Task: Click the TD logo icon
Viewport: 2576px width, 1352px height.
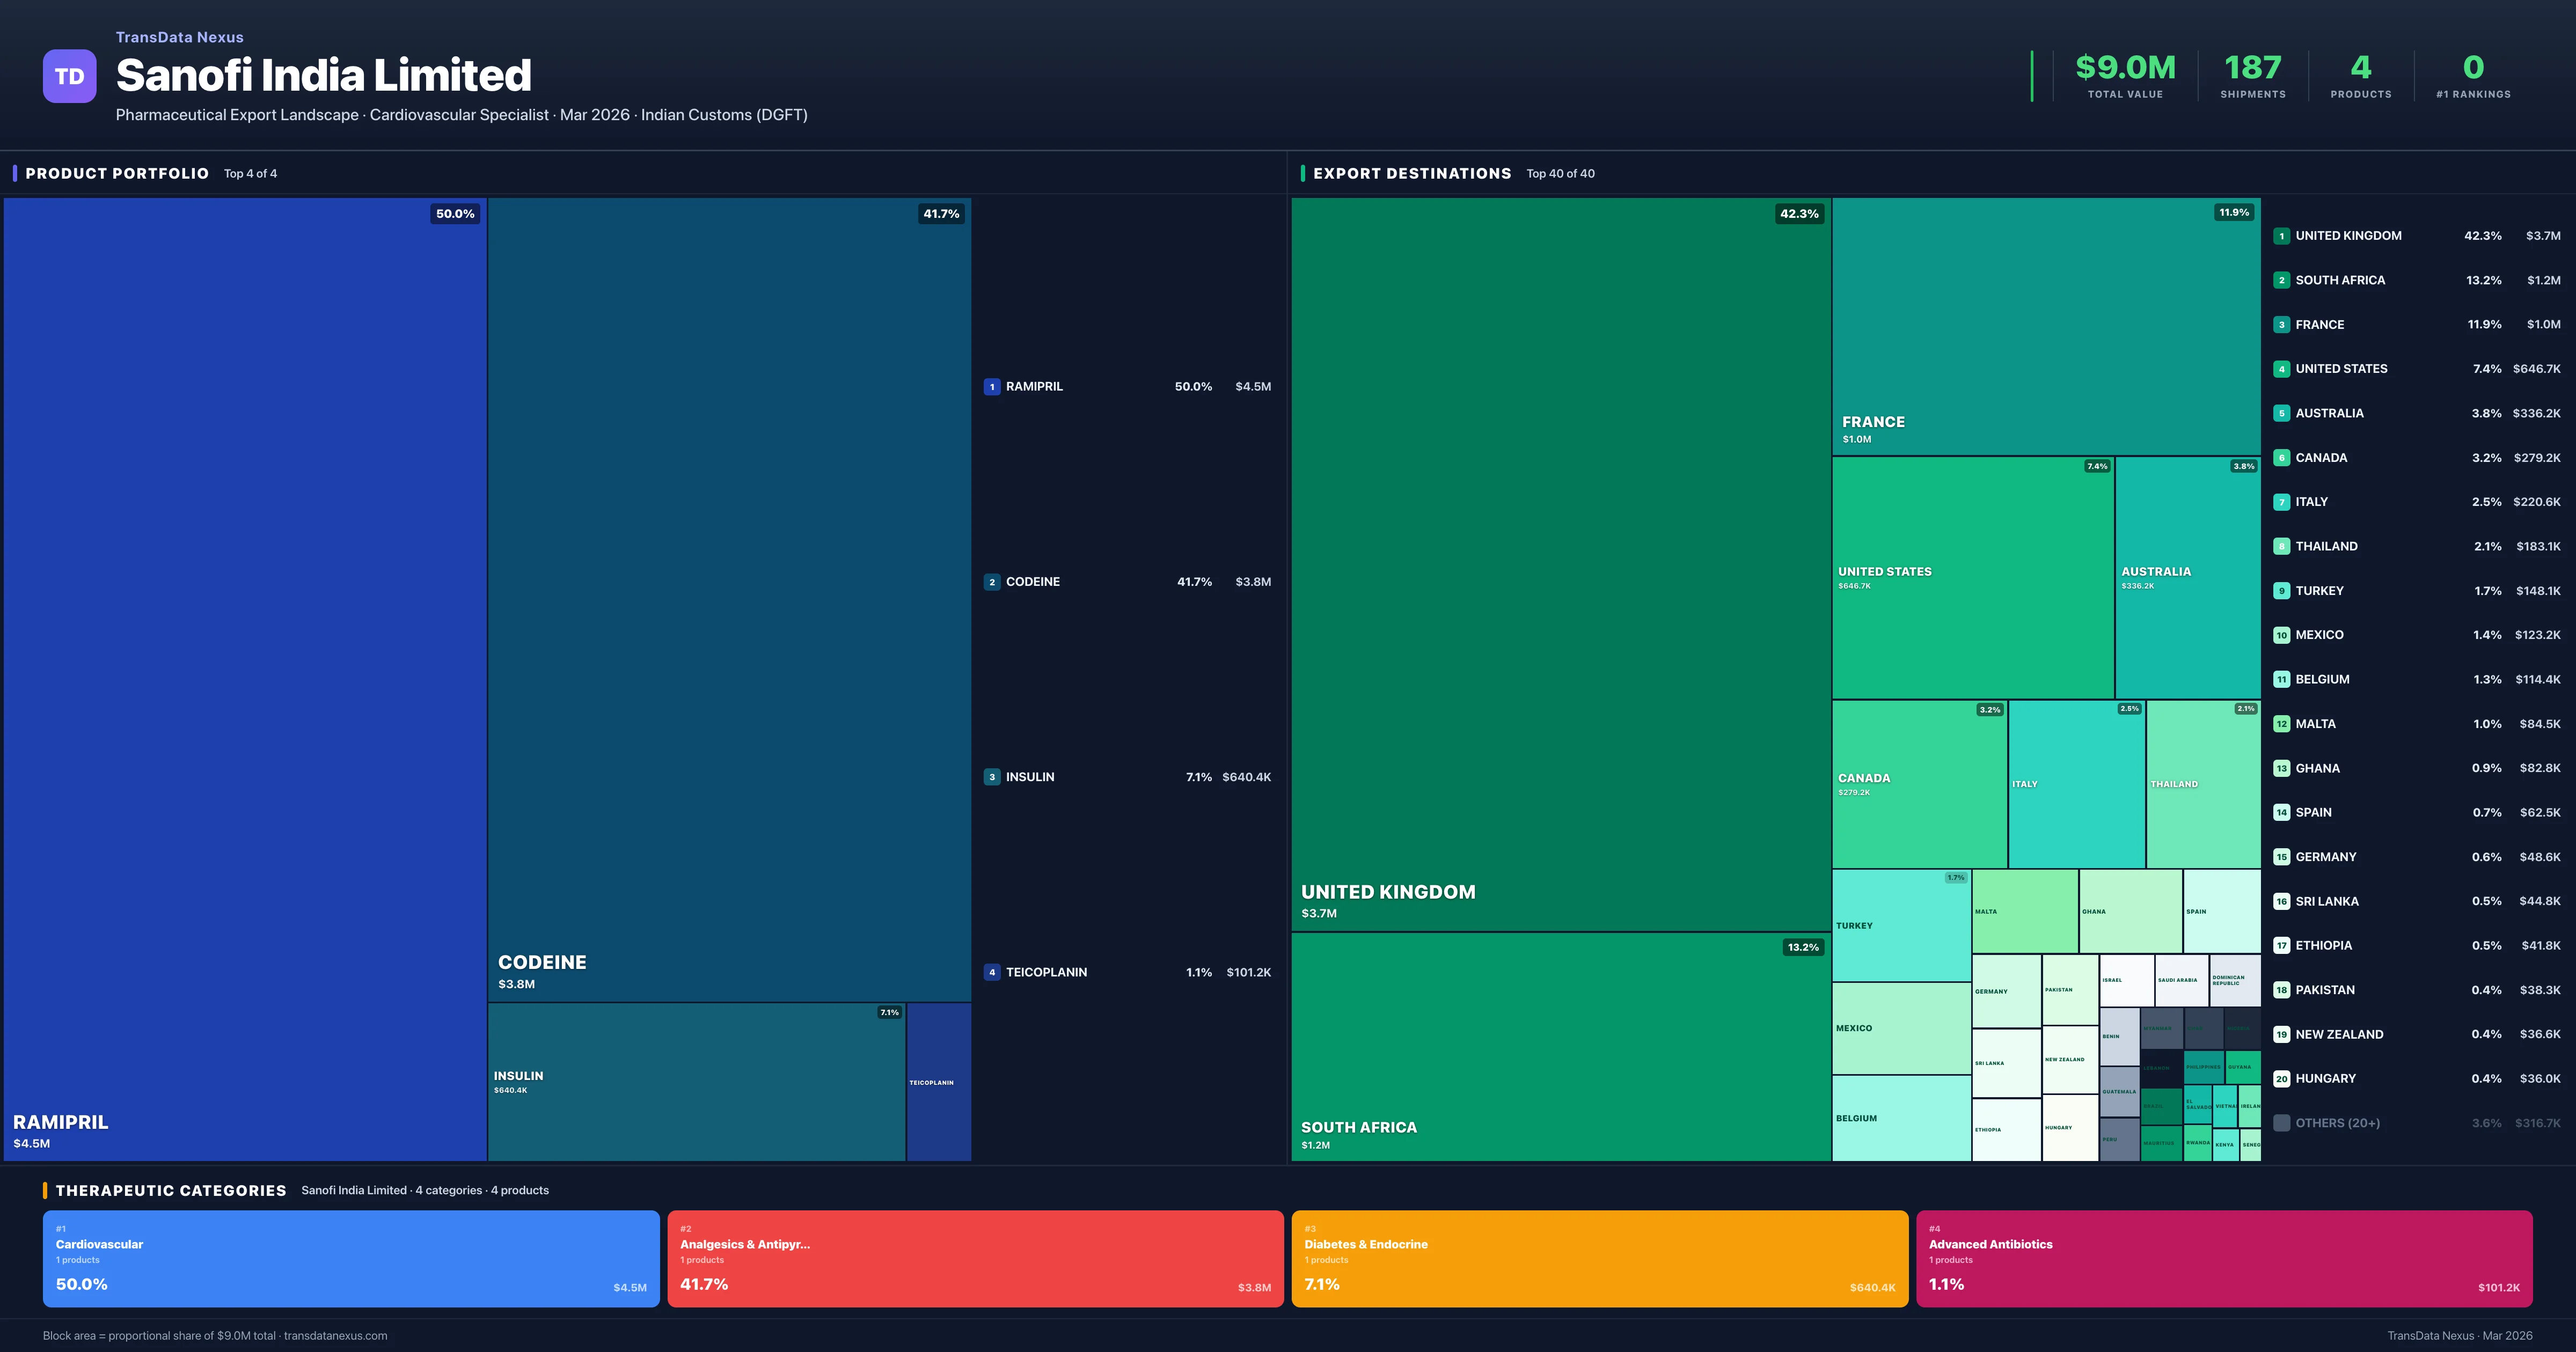Action: click(69, 76)
